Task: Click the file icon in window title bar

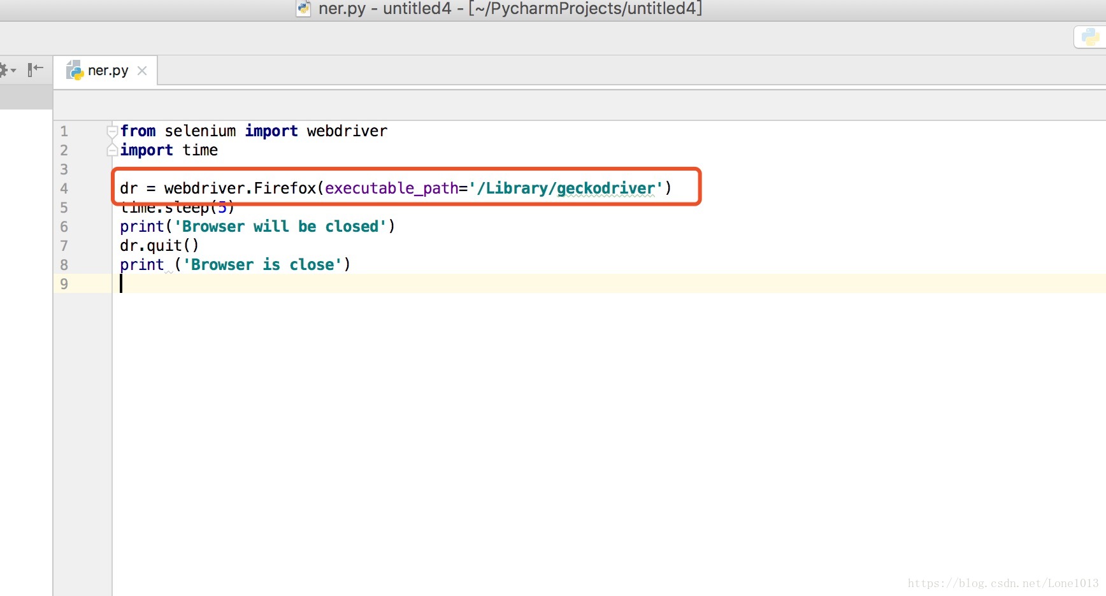Action: tap(304, 8)
